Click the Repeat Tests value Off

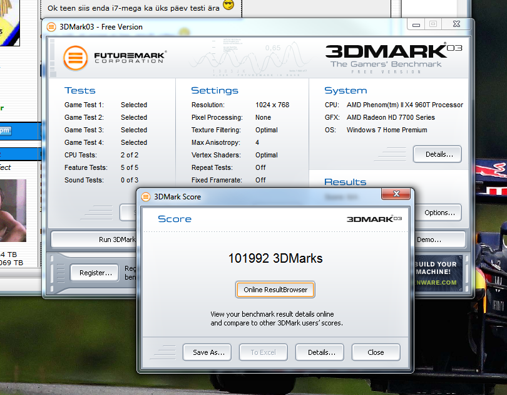click(260, 167)
